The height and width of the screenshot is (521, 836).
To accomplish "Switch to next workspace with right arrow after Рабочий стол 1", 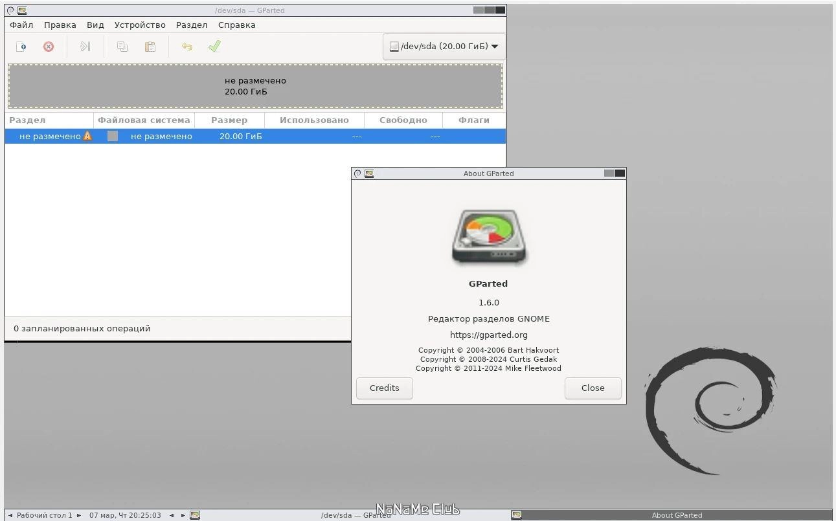I will tap(79, 515).
